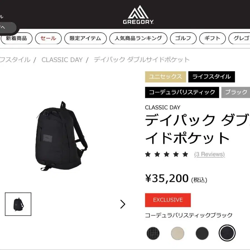The width and height of the screenshot is (250, 250).
Task: Open the 新着商品 category
Action: coord(16,38)
